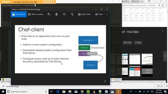The image size is (168, 94).
Task: Click the Chrome address bar URL
Action: [139, 5]
